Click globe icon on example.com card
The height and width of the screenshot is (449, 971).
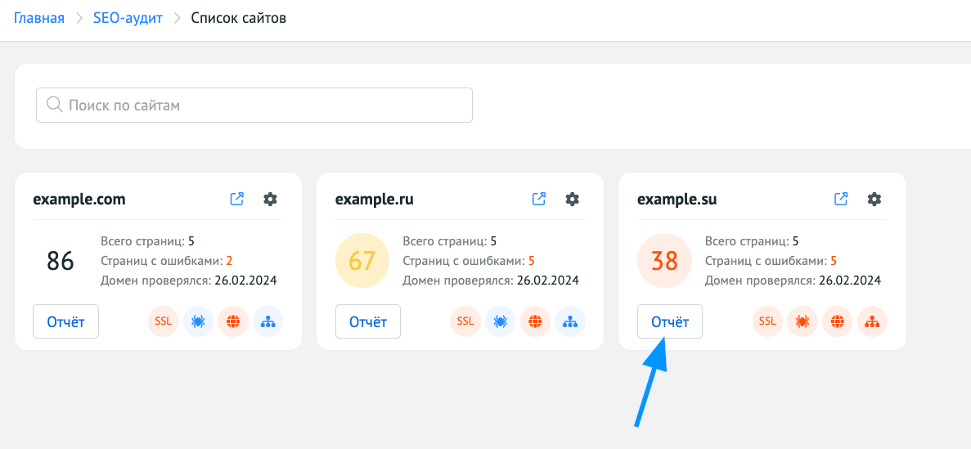click(233, 321)
